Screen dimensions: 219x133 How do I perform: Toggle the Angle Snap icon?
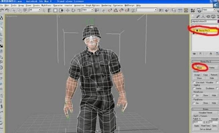click(x=116, y=10)
